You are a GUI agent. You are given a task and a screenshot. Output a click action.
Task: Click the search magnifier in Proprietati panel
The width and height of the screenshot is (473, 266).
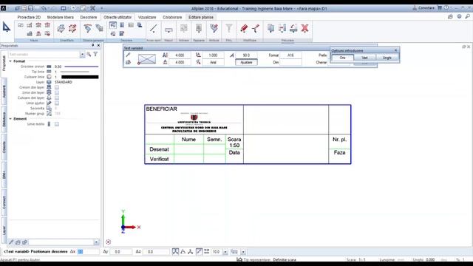tap(89, 54)
